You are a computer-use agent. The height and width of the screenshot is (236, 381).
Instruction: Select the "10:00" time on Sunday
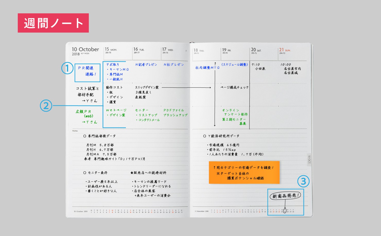[286, 65]
